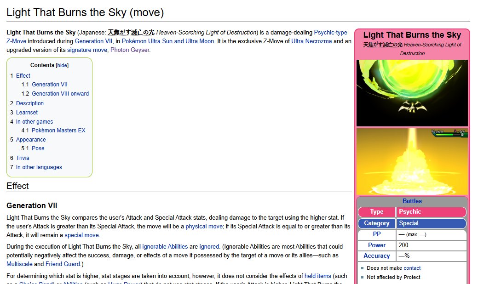
Task: Open the Generation VII link in intro
Action: (x=93, y=41)
